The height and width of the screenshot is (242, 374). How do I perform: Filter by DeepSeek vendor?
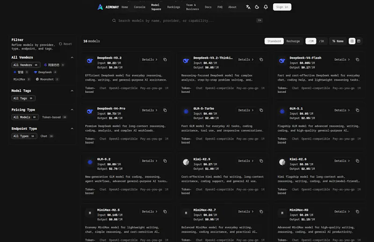coord(45,72)
